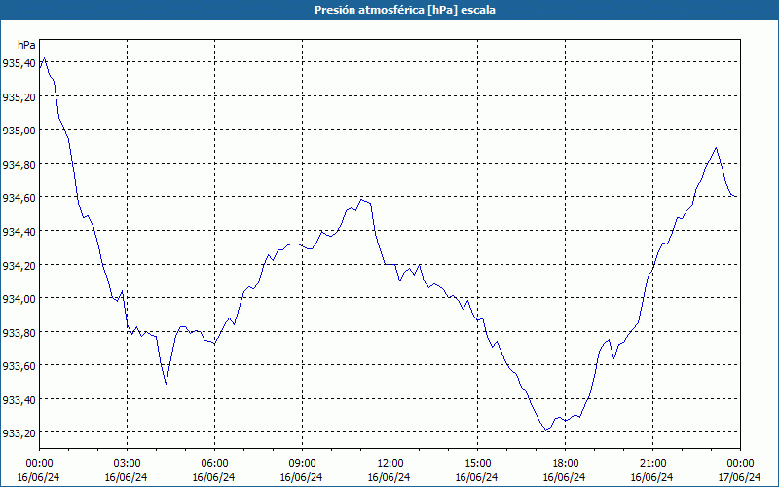779x487 pixels.
Task: Click the 935,20 y-axis value
Action: [x=19, y=96]
